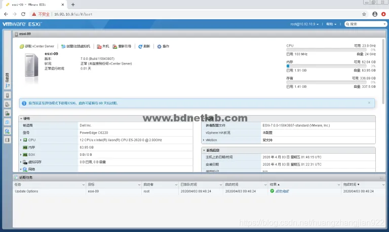This screenshot has height=232, width=389.
Task: Click Get vCenter Server toolbar button
Action: [37, 46]
